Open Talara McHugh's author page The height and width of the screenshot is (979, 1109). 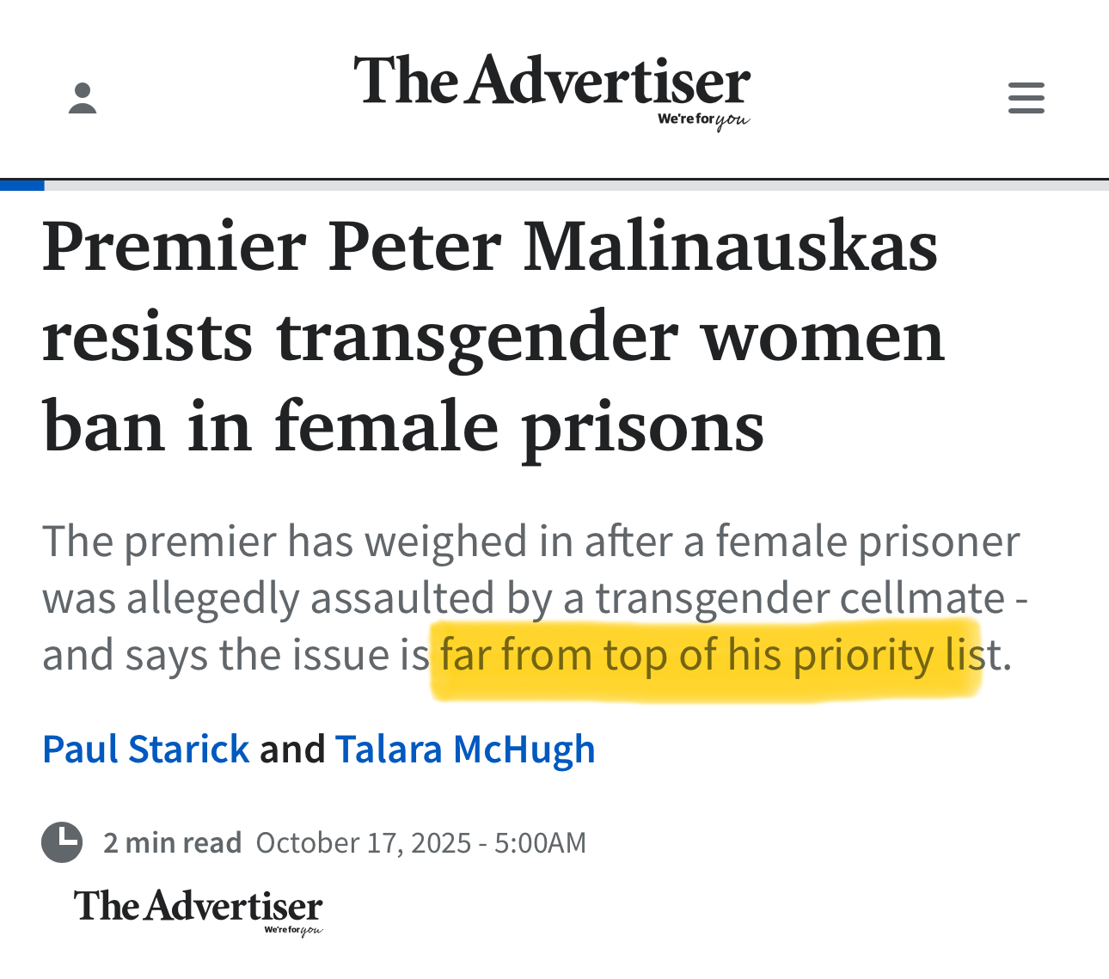pos(464,749)
